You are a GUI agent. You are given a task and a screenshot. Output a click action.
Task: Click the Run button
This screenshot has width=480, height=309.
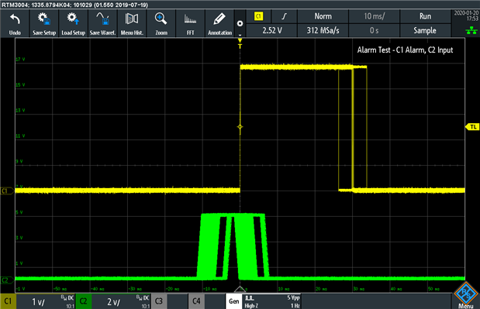click(x=425, y=16)
